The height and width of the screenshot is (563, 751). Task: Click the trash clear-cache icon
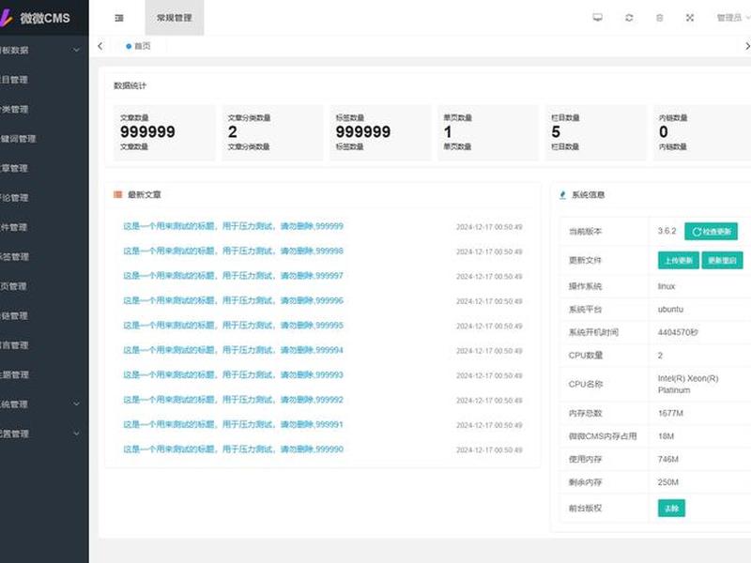point(660,18)
